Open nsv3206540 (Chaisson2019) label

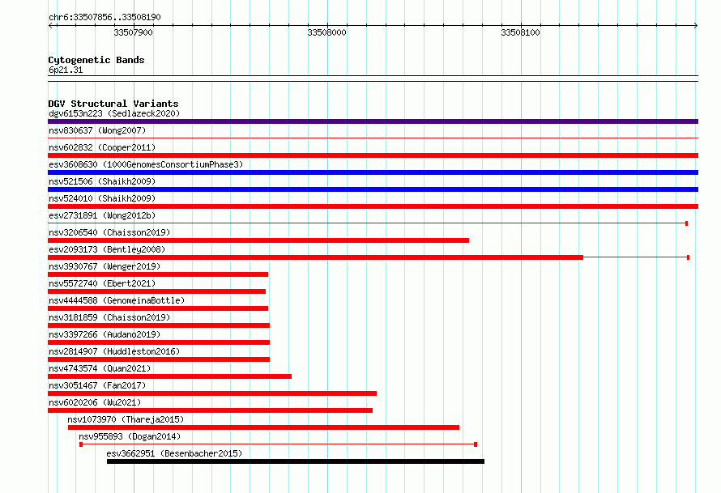(109, 232)
